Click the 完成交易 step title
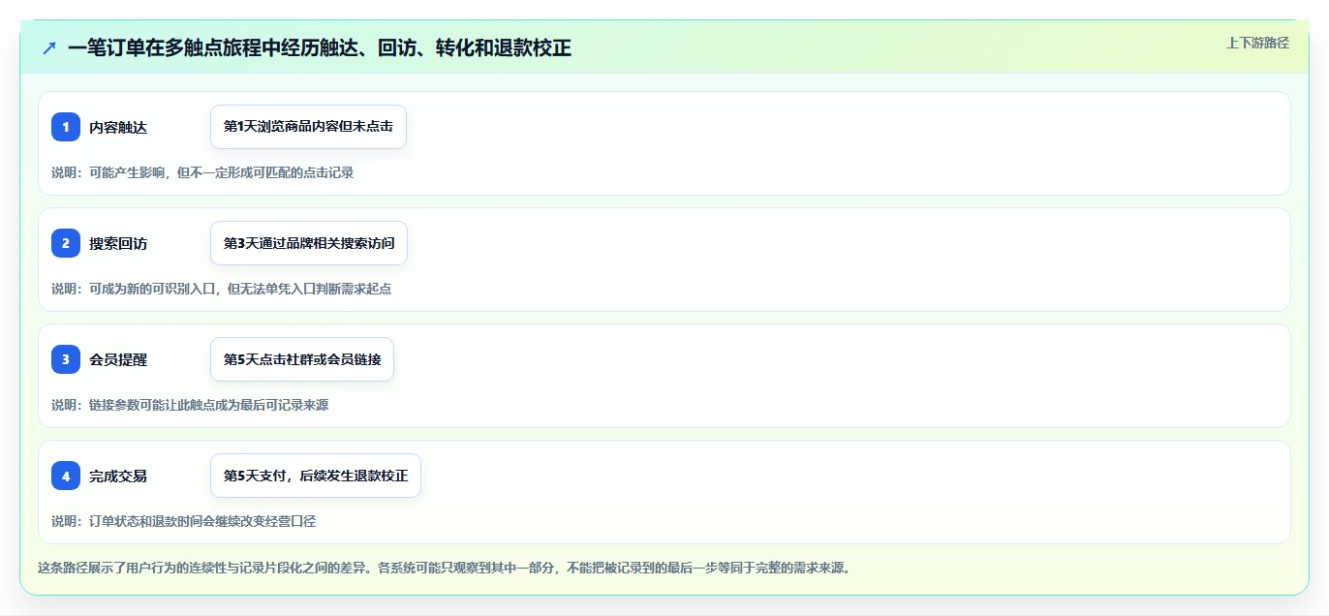Image resolution: width=1329 pixels, height=616 pixels. pos(118,477)
